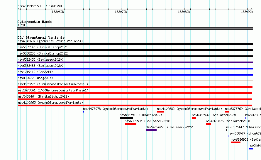Viewport: 261px width, 160px height.
Task: Open variant nsv5458464 (ByrskaBishop2022) label
Action: [x=43, y=96]
